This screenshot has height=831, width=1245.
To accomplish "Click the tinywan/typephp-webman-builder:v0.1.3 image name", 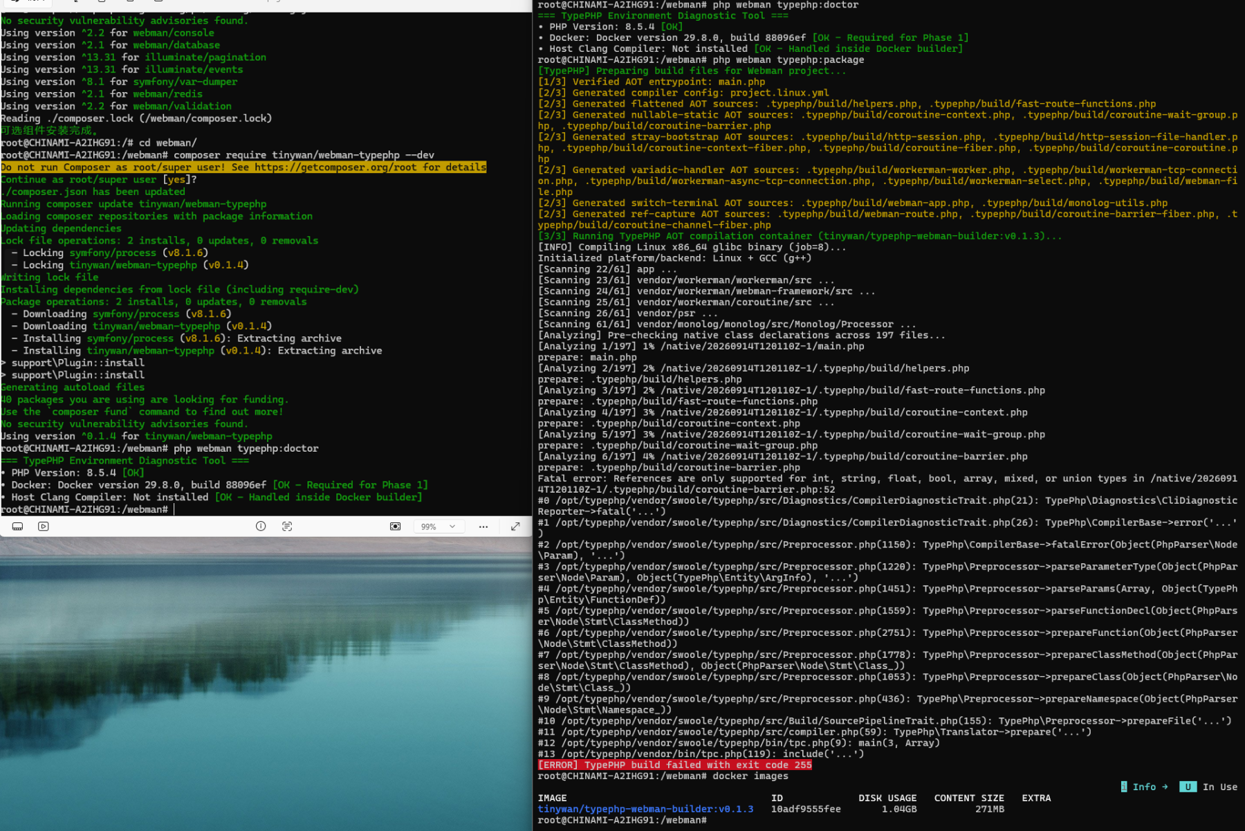I will click(645, 809).
